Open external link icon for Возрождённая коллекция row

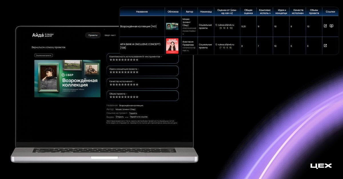[x=325, y=26]
